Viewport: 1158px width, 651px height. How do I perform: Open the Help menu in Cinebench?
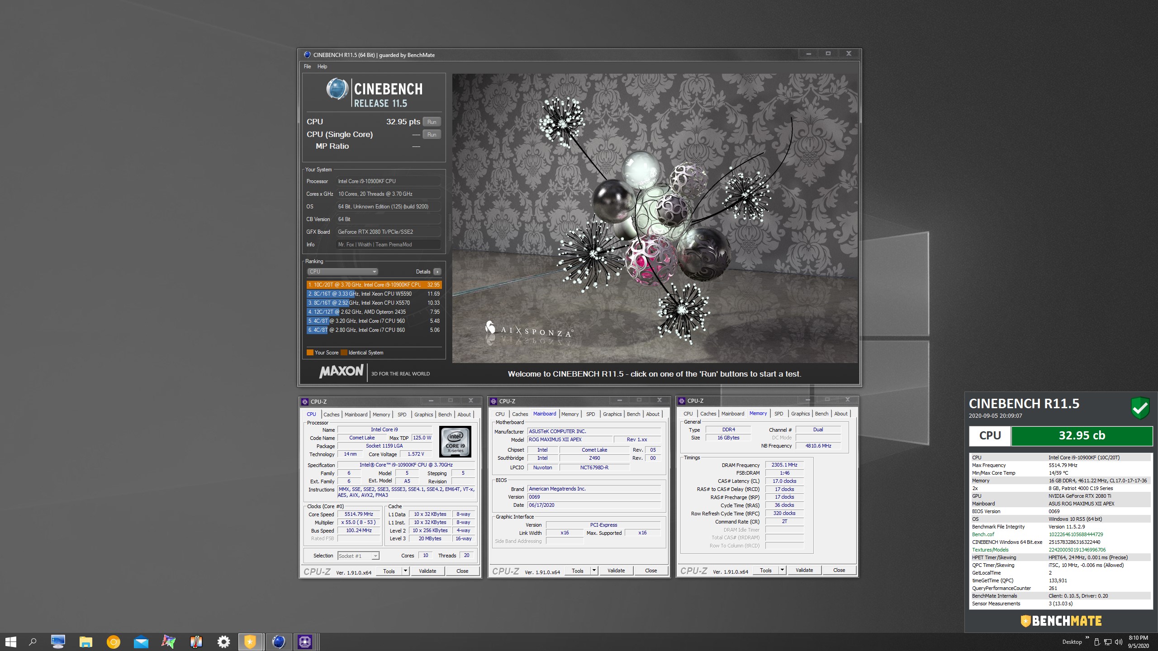tap(322, 66)
